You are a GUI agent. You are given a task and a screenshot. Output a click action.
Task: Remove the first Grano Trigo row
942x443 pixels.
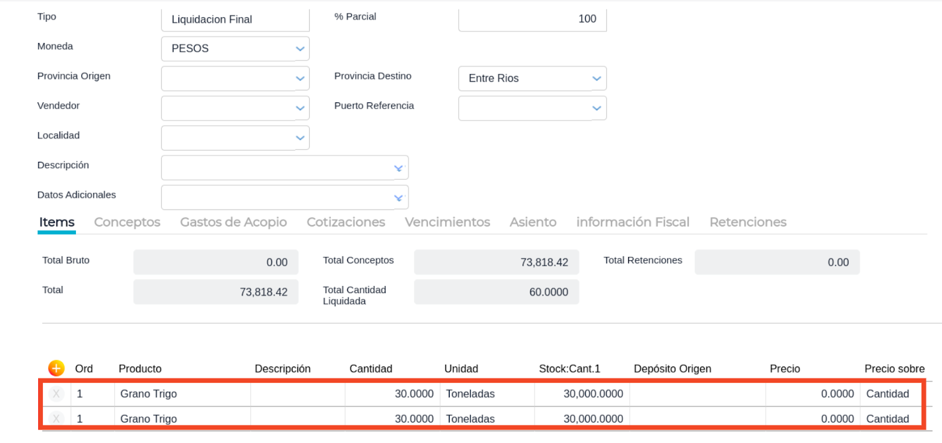pos(56,394)
